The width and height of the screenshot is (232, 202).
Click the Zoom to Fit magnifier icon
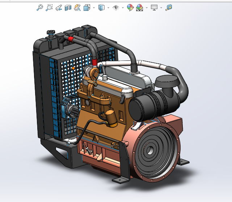(x=40, y=7)
